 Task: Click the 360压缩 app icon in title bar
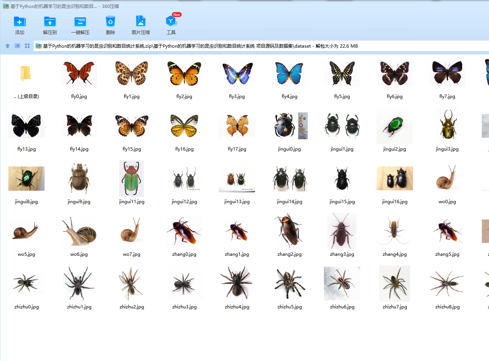coord(6,6)
